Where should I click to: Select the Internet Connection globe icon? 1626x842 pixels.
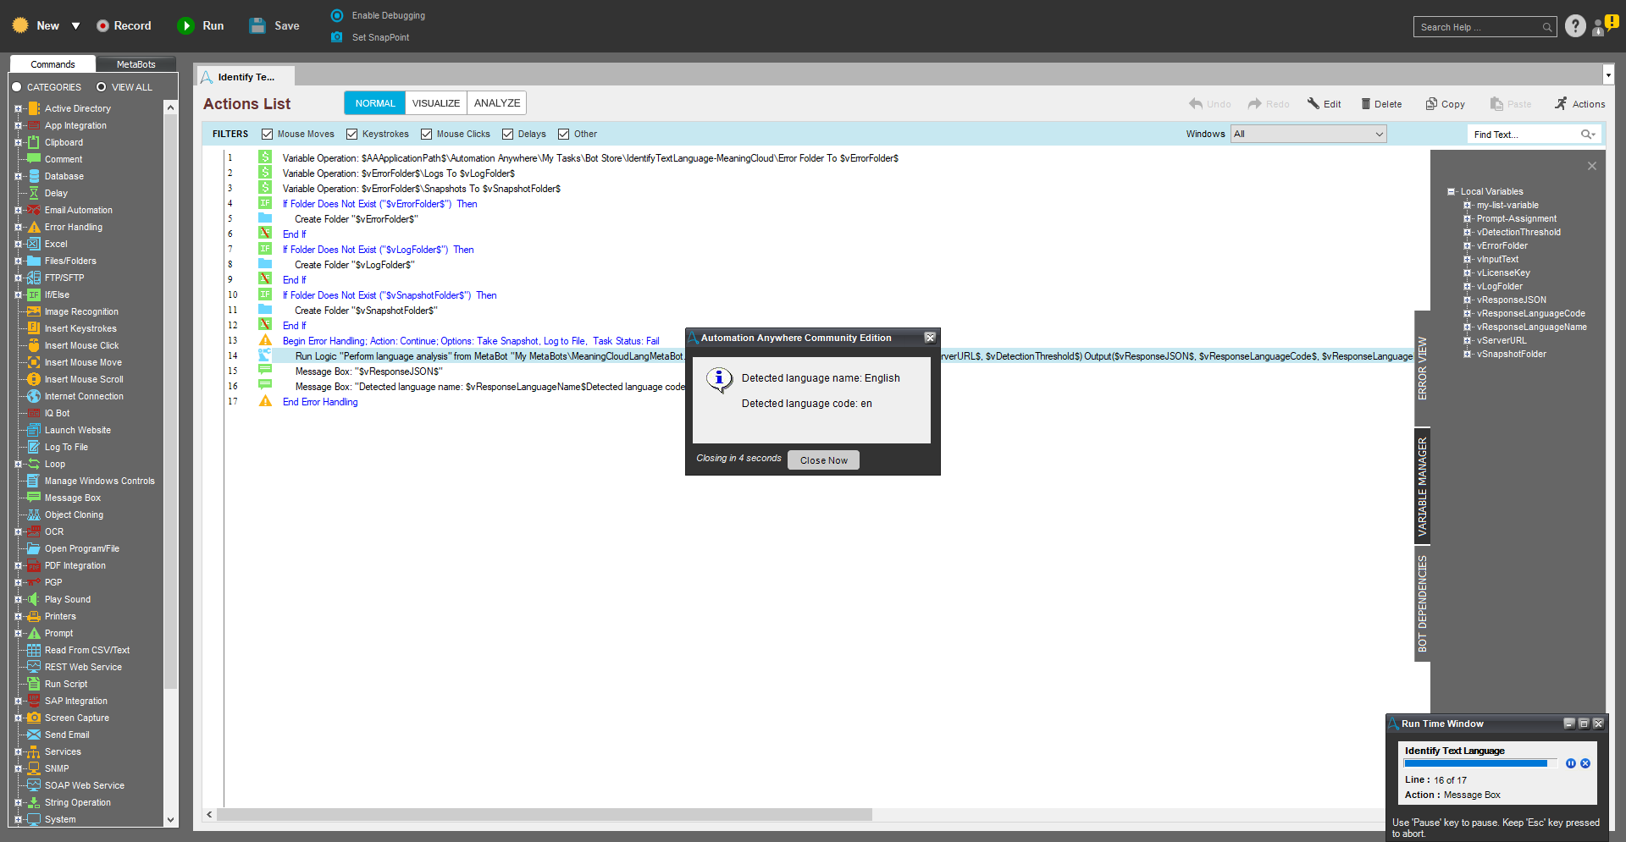point(34,396)
